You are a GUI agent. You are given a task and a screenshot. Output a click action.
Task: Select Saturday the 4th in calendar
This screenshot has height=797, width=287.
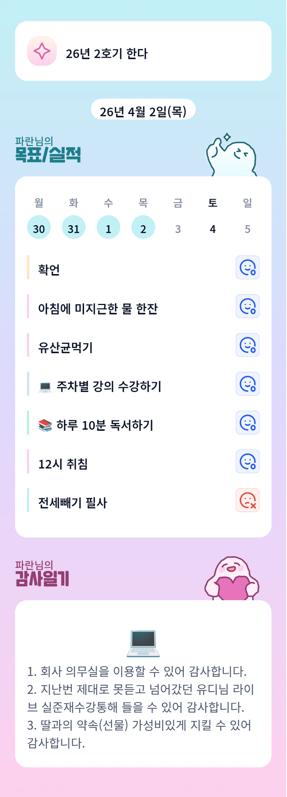pos(213,229)
